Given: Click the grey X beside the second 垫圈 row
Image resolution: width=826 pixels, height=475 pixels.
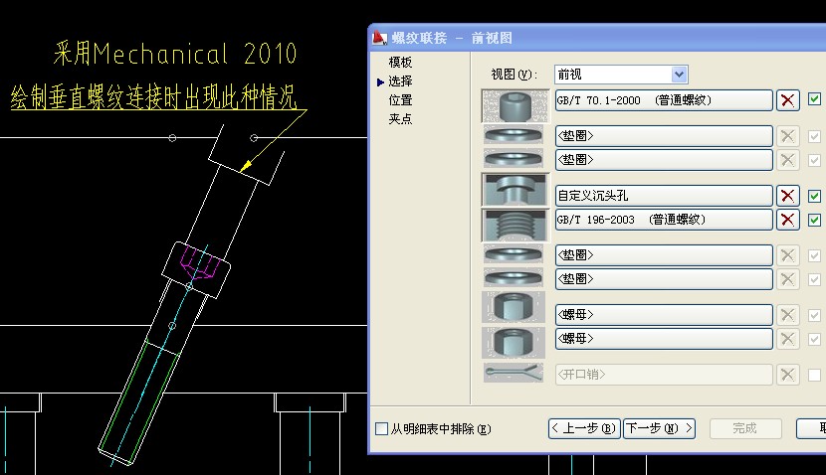Looking at the screenshot, I should coord(787,159).
